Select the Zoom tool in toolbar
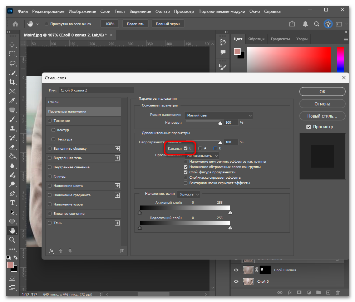355x302 pixels. point(12,240)
